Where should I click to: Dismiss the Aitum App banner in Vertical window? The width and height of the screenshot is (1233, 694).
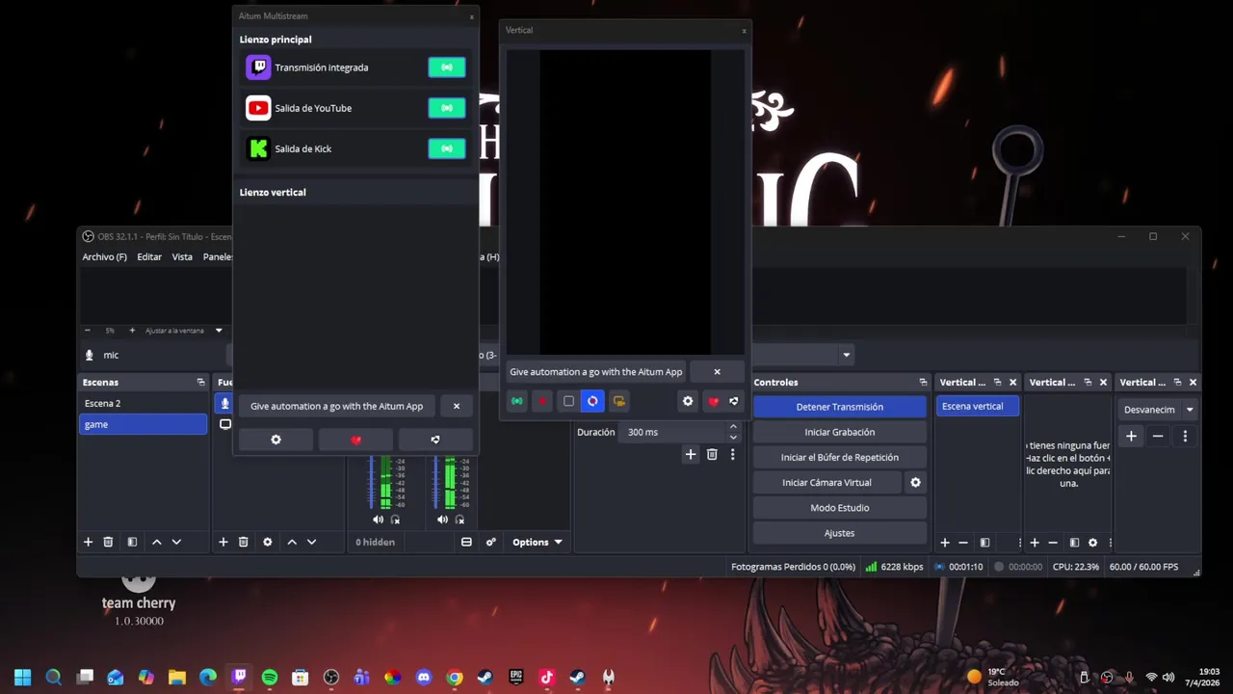coord(717,371)
